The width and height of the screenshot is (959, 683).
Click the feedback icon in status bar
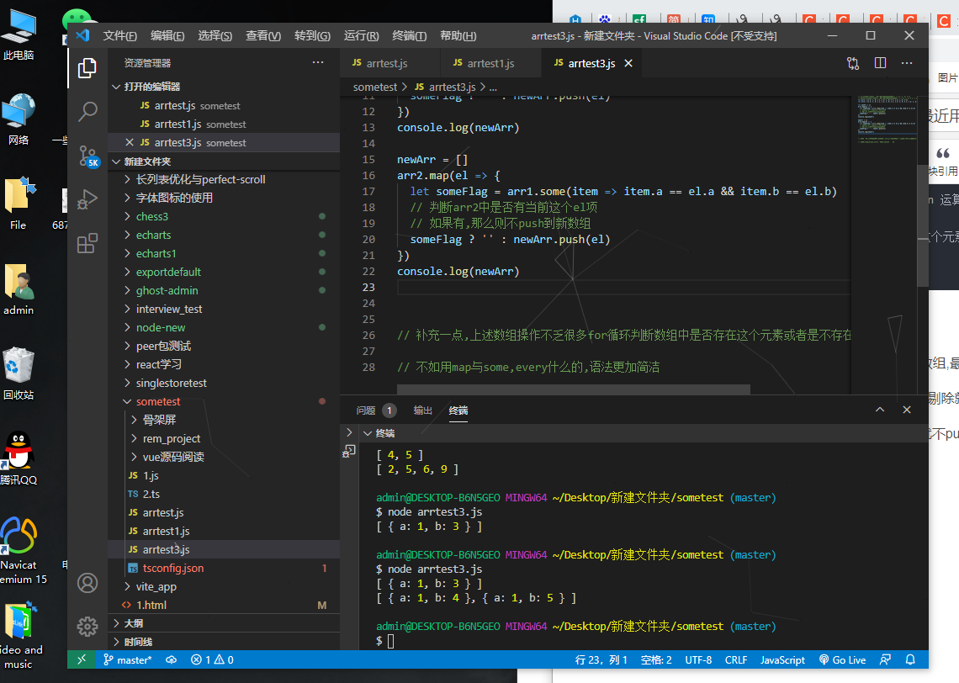(885, 659)
